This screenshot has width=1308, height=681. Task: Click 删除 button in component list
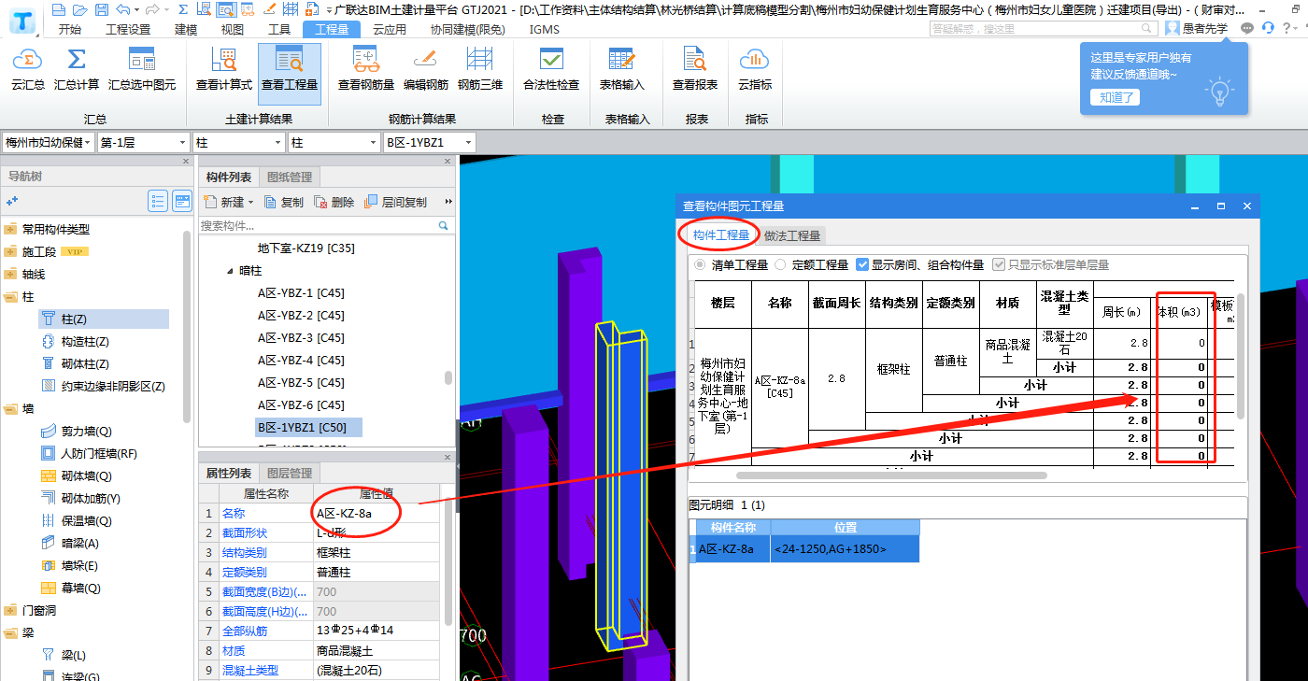[x=334, y=202]
